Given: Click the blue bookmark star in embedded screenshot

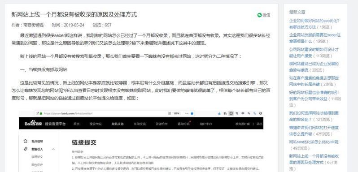Looking at the screenshot, I should click(x=192, y=113).
